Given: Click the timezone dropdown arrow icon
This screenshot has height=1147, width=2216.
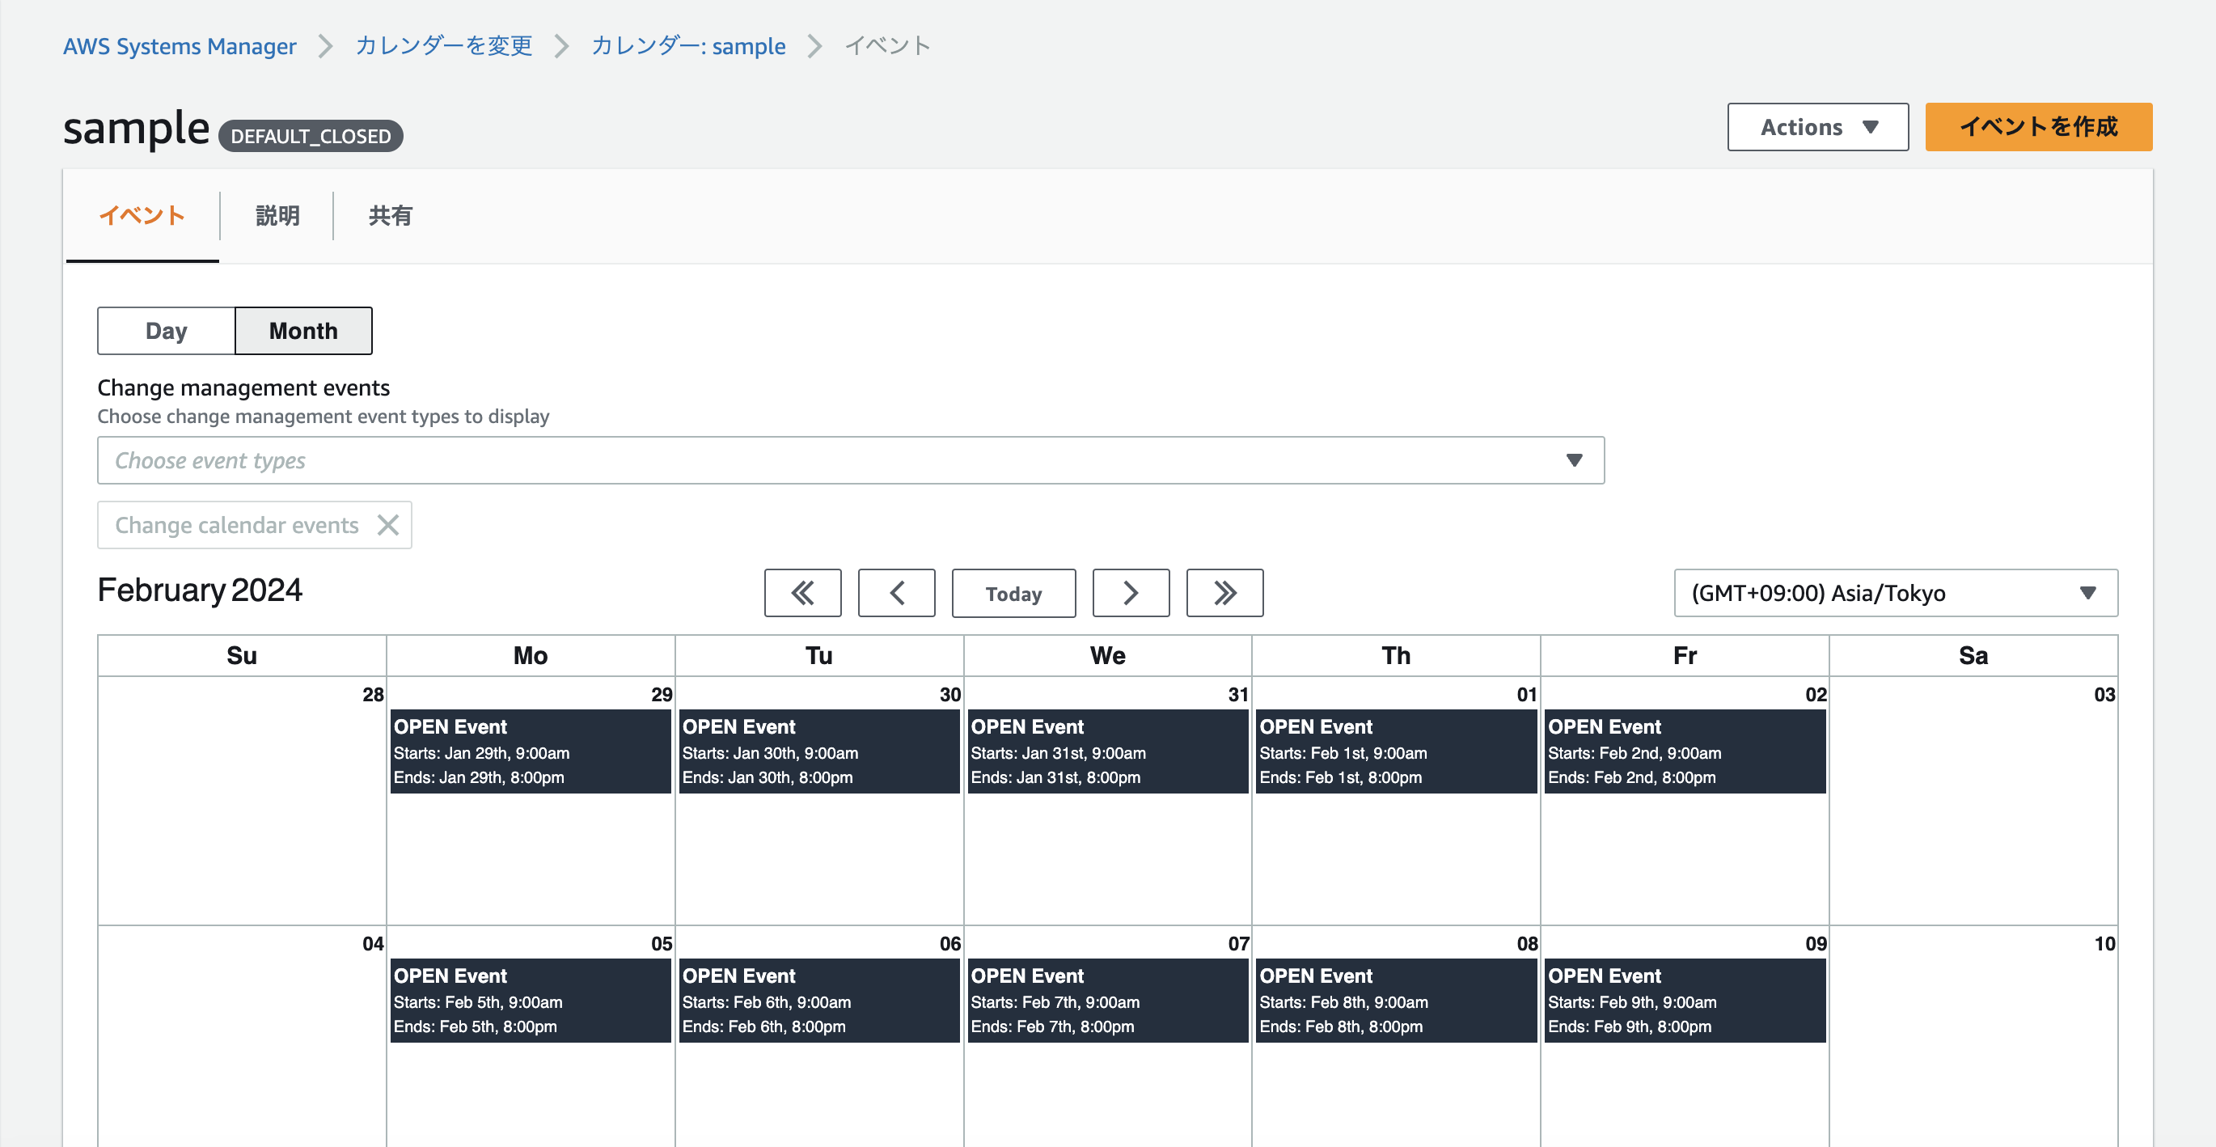Looking at the screenshot, I should (2087, 593).
